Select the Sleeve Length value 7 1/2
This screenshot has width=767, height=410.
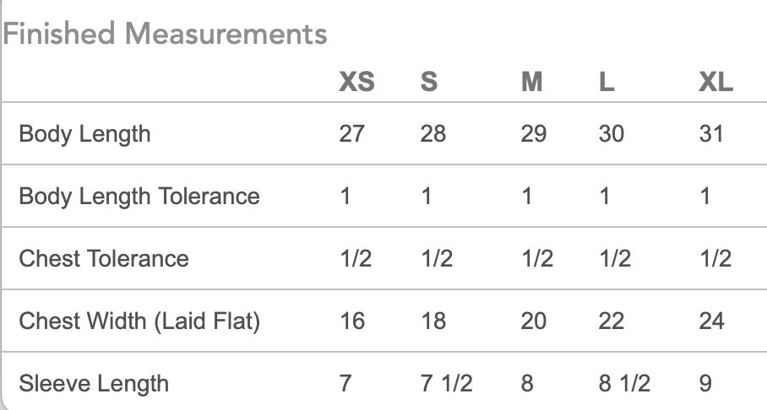(x=446, y=384)
